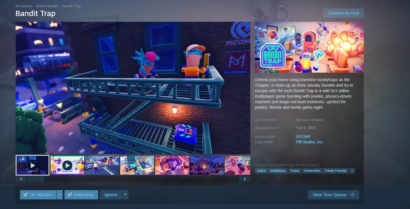Expand the Ignore dropdown arrow
Viewport: 410px width, 209px height.
125,194
